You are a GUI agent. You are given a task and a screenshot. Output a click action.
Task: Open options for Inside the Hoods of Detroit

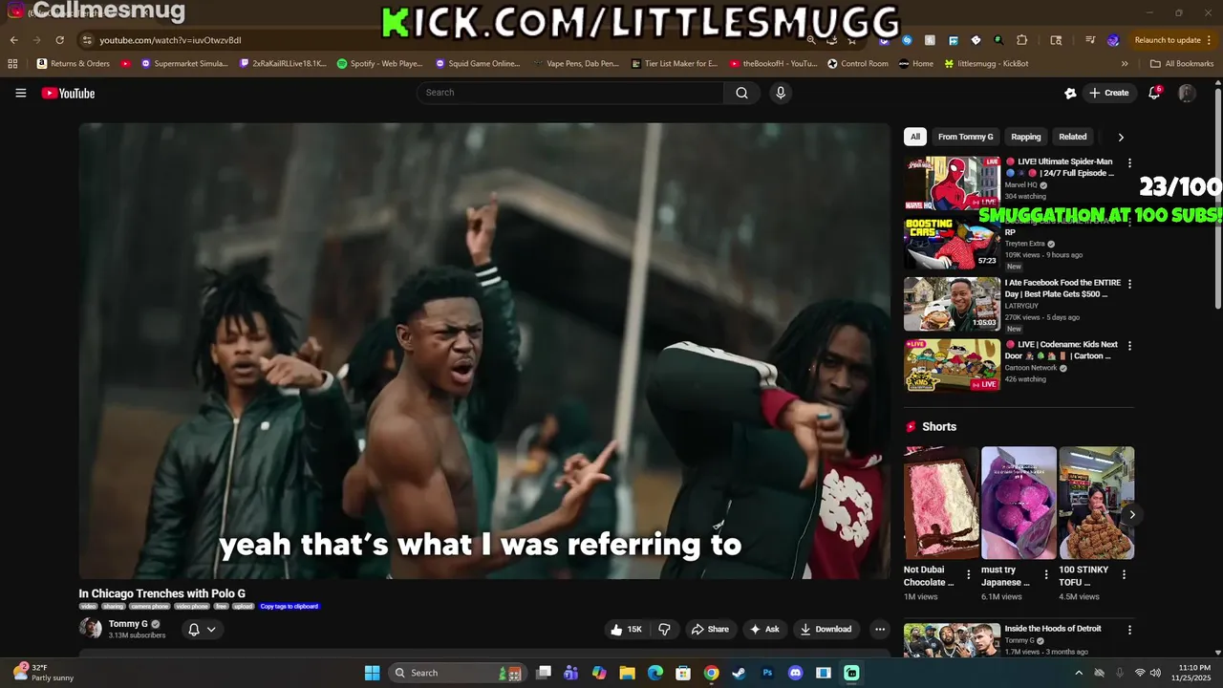[x=1129, y=631]
